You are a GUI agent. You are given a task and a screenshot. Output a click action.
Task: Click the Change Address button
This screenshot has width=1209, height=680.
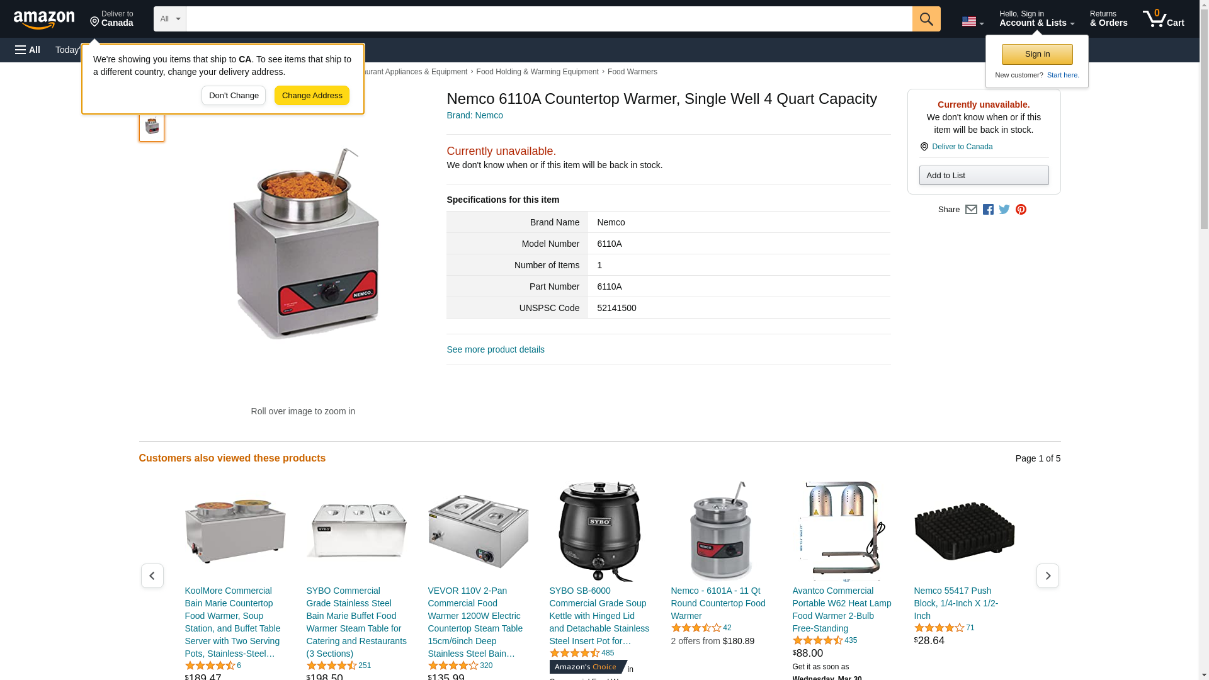pyautogui.click(x=312, y=96)
